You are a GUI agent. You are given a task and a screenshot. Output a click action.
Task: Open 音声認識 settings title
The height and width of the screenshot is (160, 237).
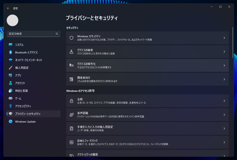83,113
